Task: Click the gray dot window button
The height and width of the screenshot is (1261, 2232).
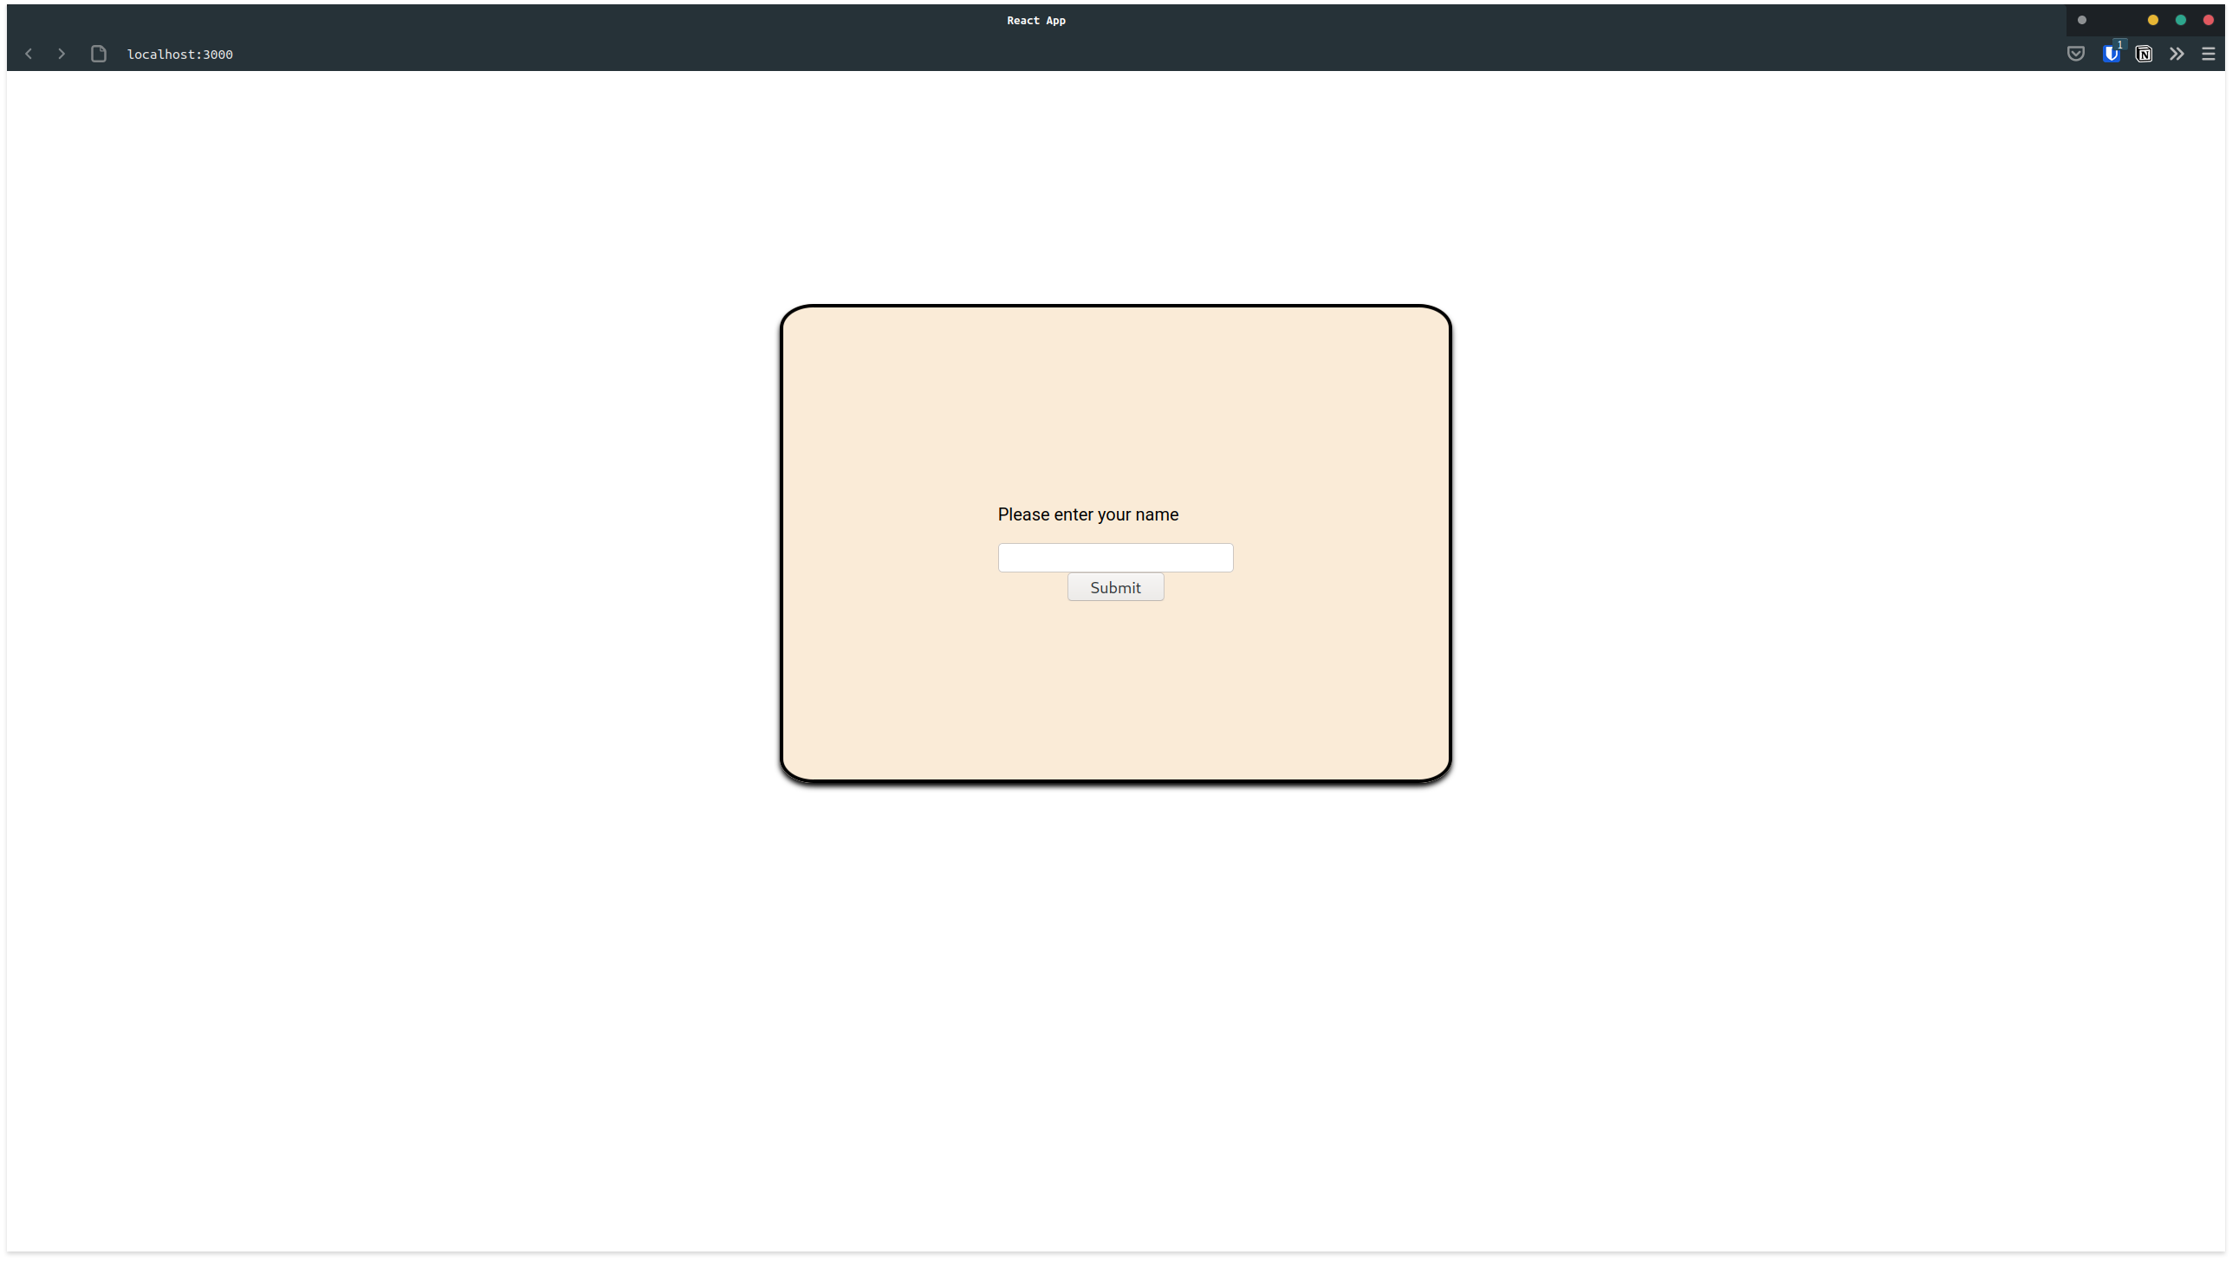Action: click(2081, 20)
